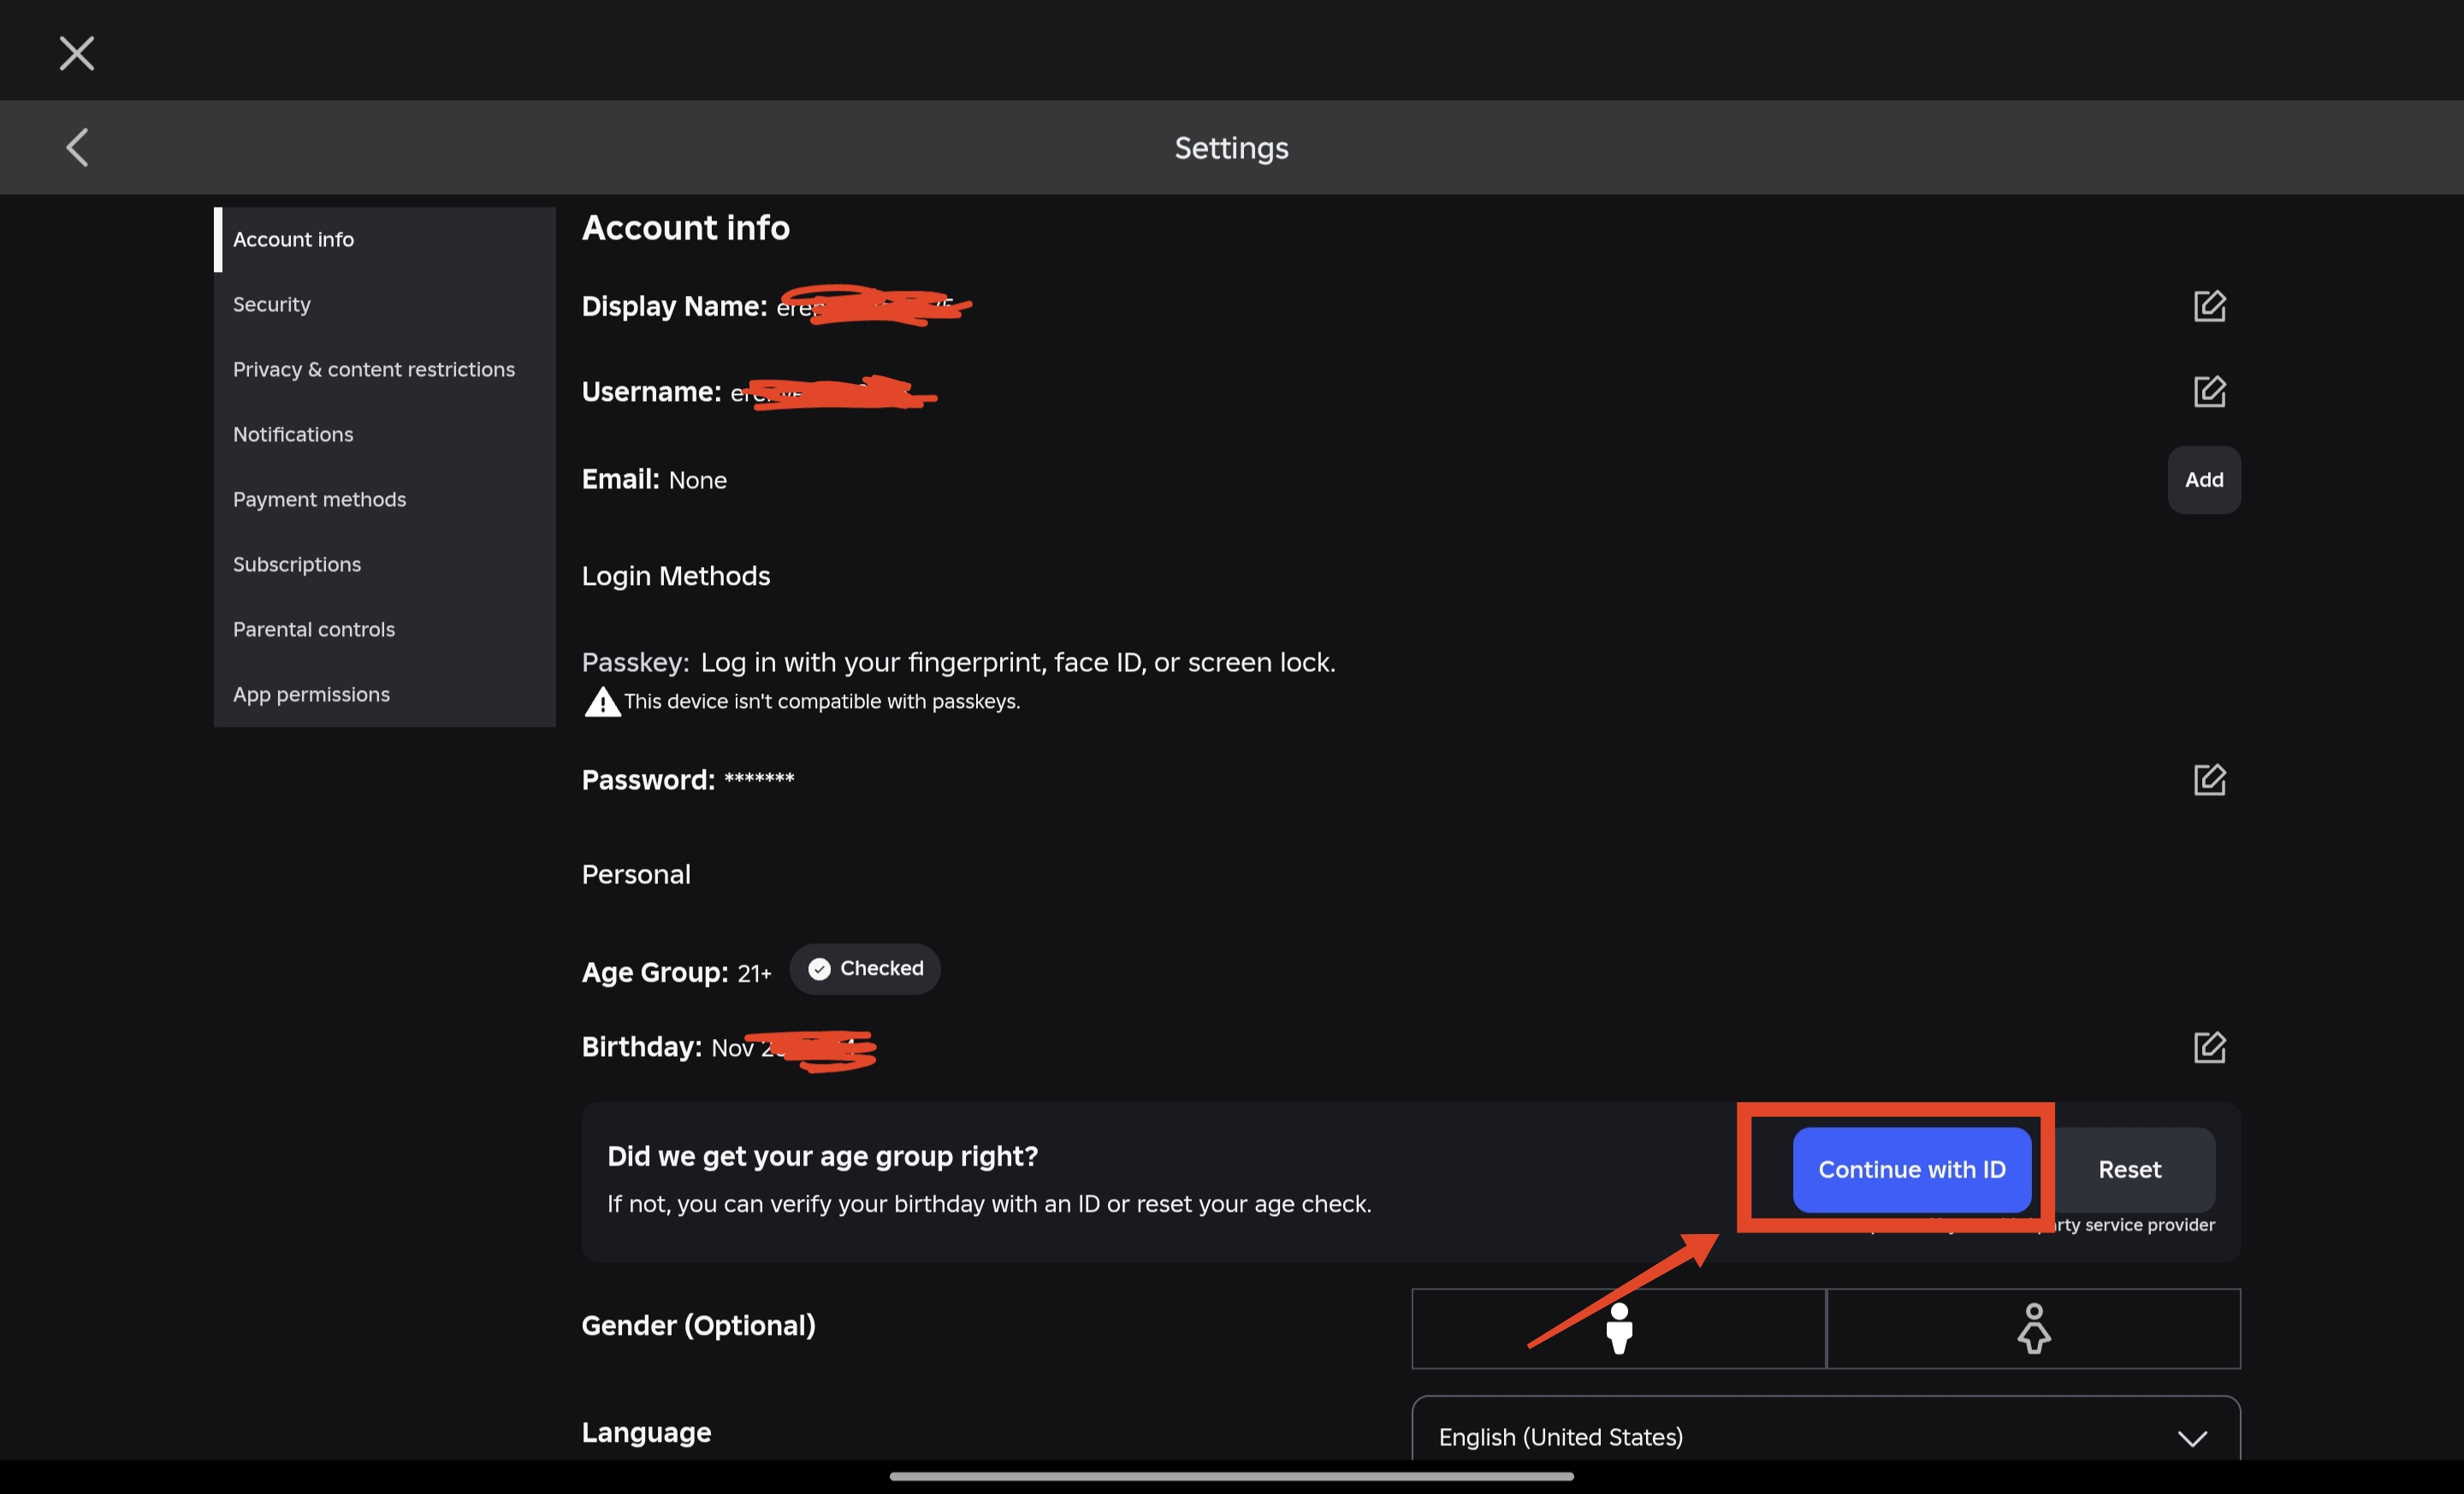Open the Payment methods tab

(385, 499)
